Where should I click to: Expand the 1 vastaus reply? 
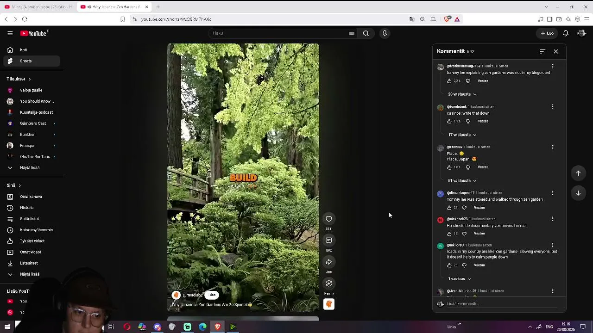(459, 279)
